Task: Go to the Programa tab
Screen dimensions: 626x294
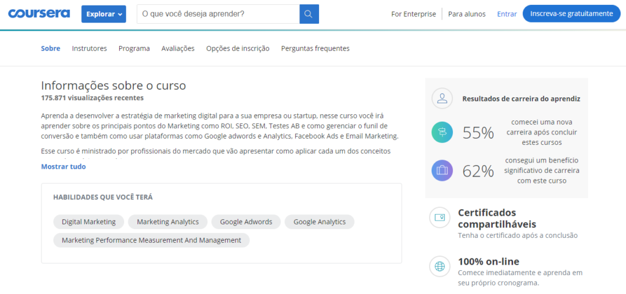Action: point(134,48)
